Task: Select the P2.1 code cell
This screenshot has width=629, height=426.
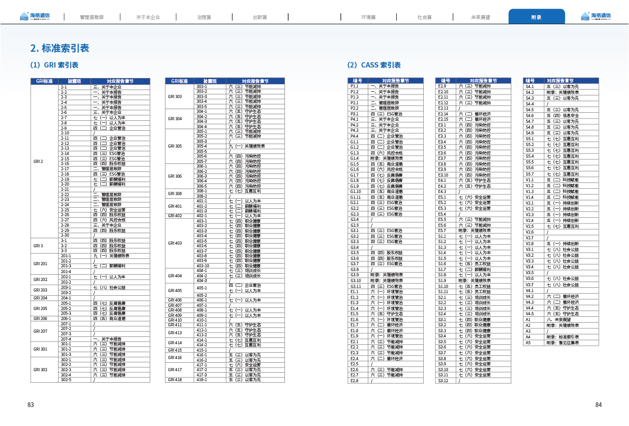Action: 355,103
